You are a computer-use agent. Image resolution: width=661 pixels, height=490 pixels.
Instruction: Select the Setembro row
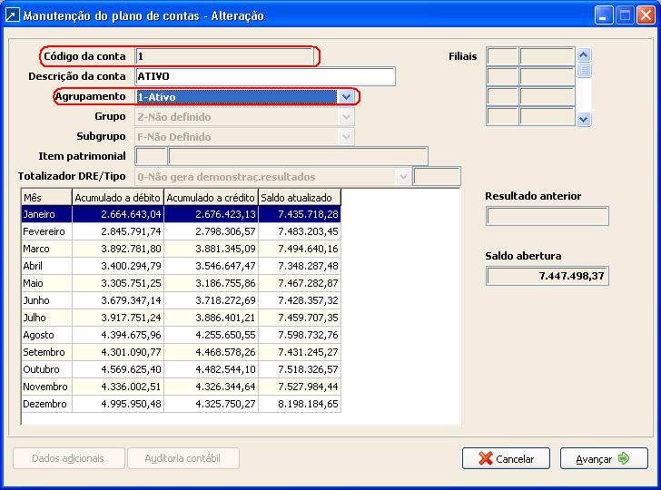coord(181,352)
